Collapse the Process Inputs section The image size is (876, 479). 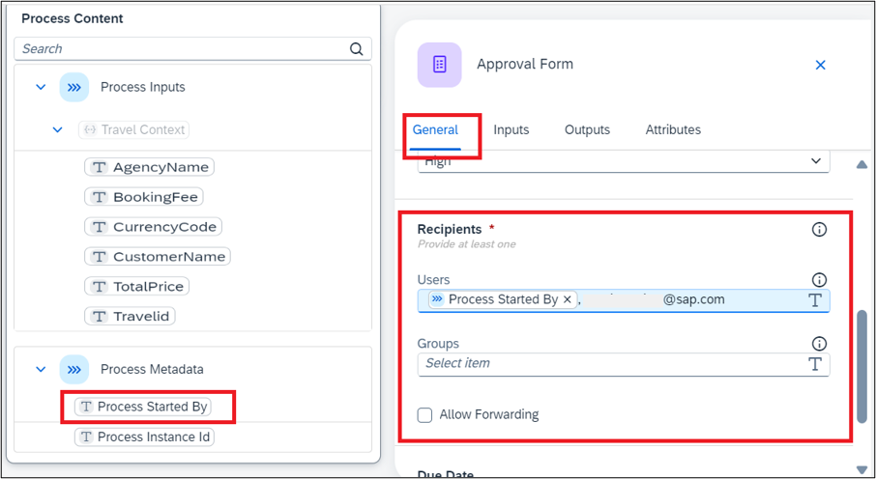[41, 87]
